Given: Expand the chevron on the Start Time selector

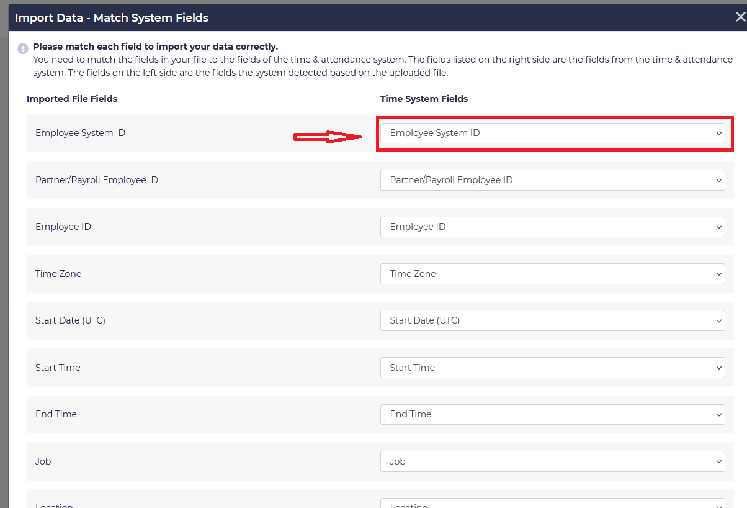Looking at the screenshot, I should [x=718, y=367].
